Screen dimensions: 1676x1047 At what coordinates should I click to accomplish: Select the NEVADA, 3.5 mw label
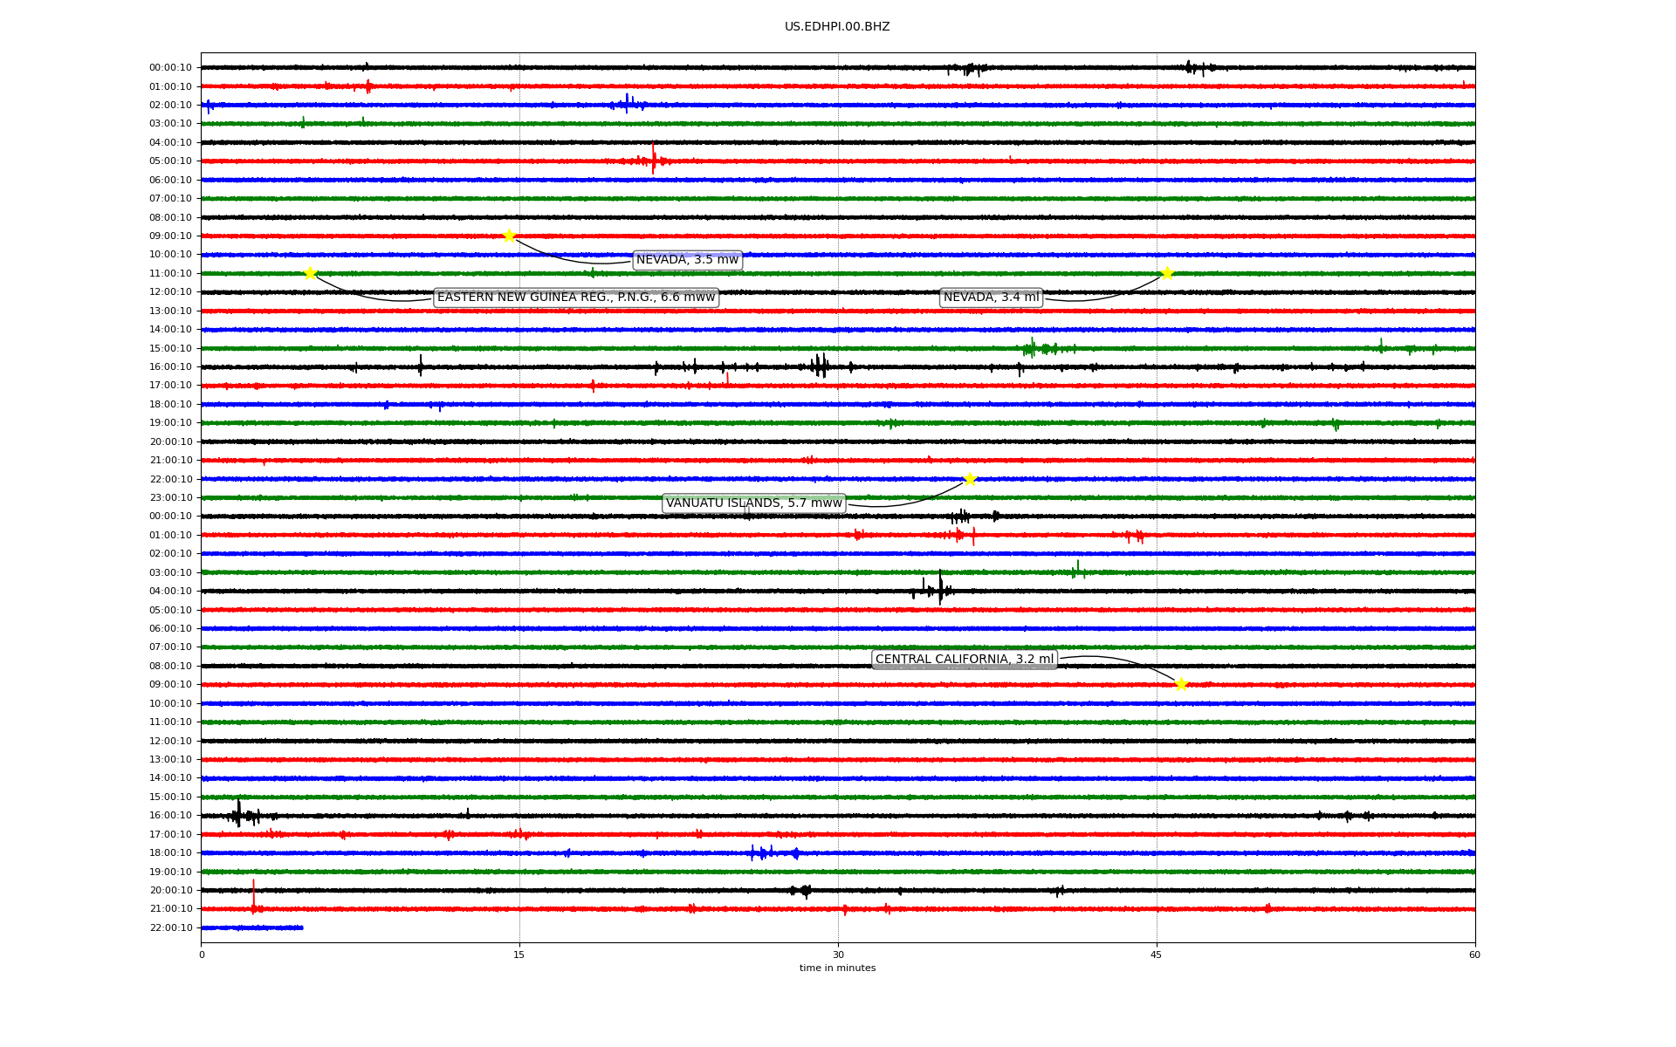pyautogui.click(x=687, y=260)
